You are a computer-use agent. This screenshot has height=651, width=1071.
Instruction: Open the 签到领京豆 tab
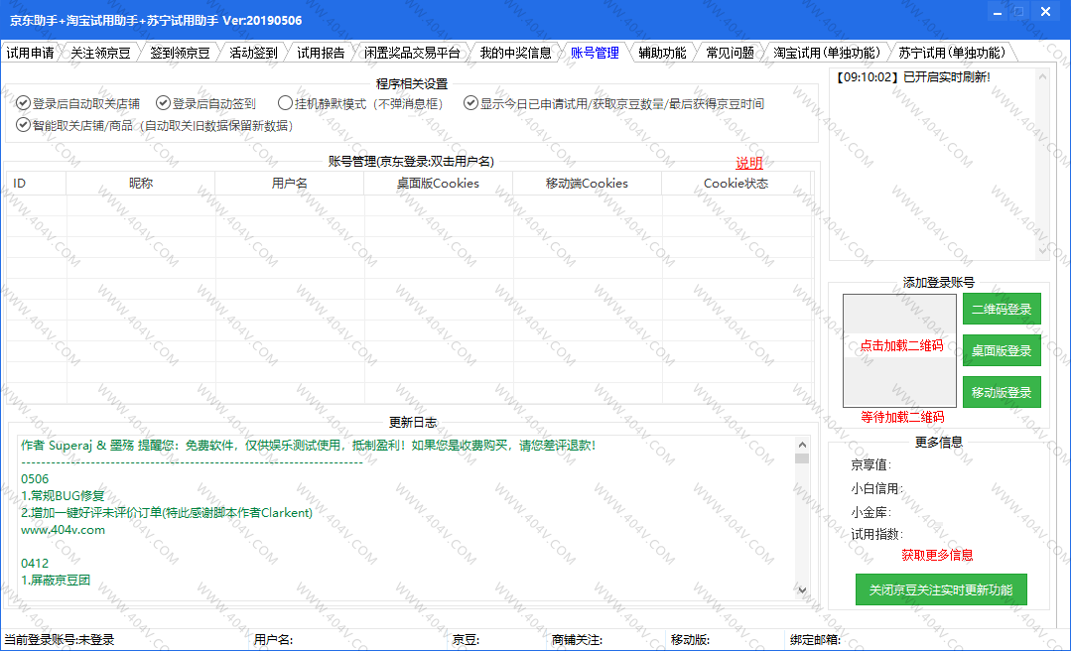coord(180,53)
